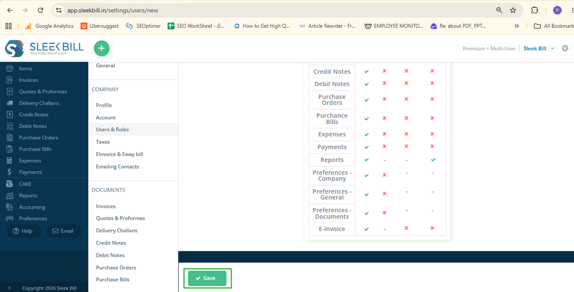
Task: Open Quotes & Proformas in left sidebar
Action: click(x=43, y=92)
